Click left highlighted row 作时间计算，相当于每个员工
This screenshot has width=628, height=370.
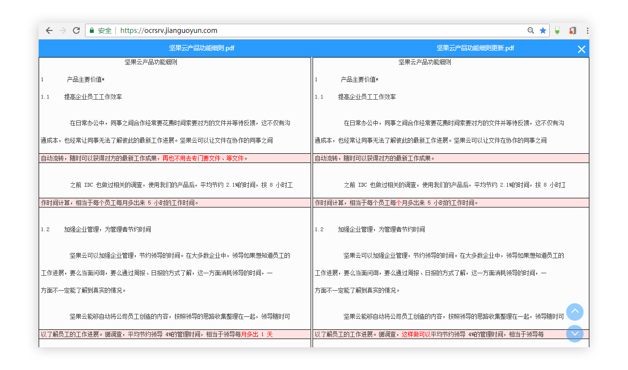pyautogui.click(x=175, y=203)
